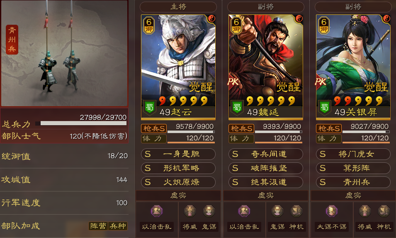Select the 兵种 bonus tag

[118, 226]
